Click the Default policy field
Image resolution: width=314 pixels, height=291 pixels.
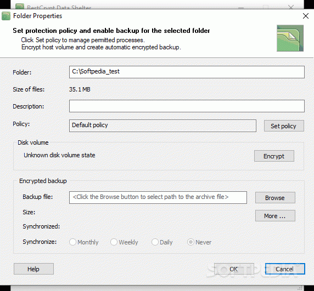coord(162,125)
